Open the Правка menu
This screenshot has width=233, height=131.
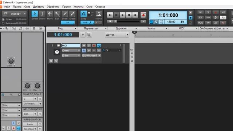pyautogui.click(x=17, y=7)
